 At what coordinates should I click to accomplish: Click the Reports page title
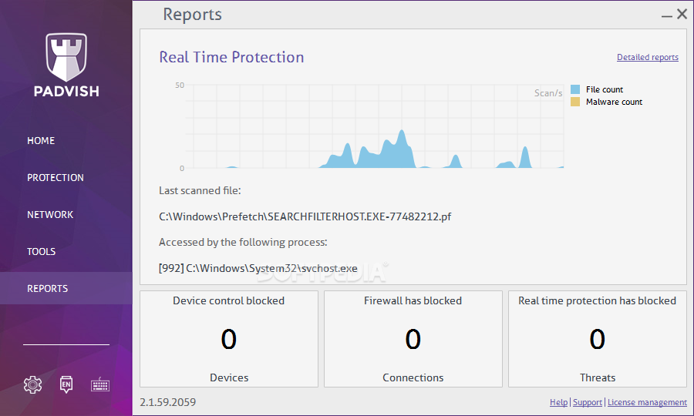(x=192, y=15)
